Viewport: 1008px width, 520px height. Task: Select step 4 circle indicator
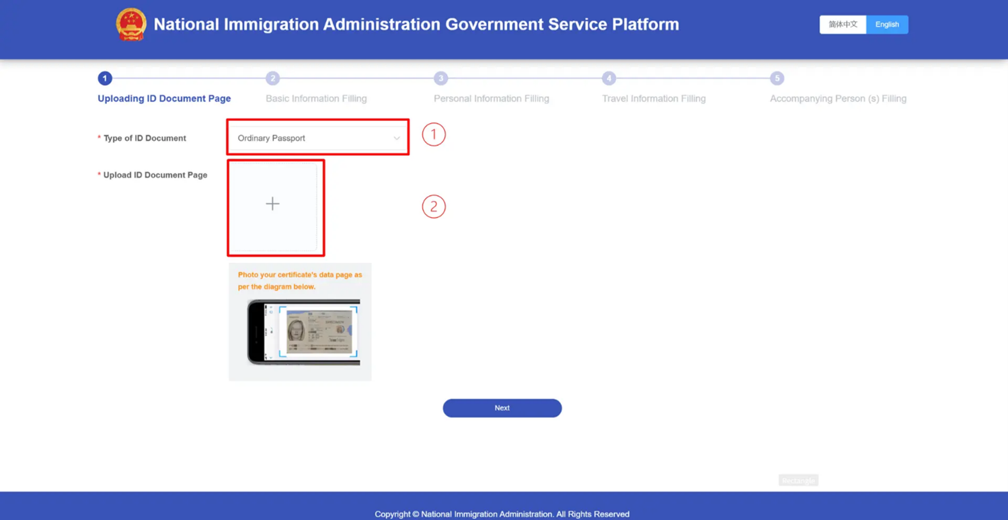click(x=609, y=79)
